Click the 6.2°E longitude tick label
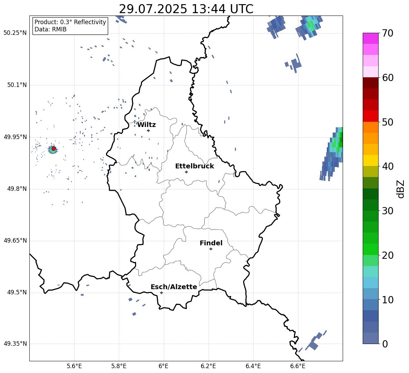 [x=208, y=366]
